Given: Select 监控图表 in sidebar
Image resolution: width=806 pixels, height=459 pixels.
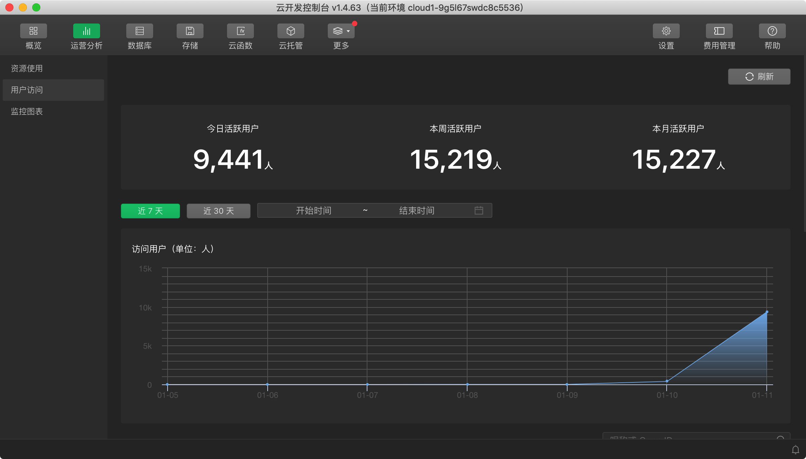Looking at the screenshot, I should (27, 112).
